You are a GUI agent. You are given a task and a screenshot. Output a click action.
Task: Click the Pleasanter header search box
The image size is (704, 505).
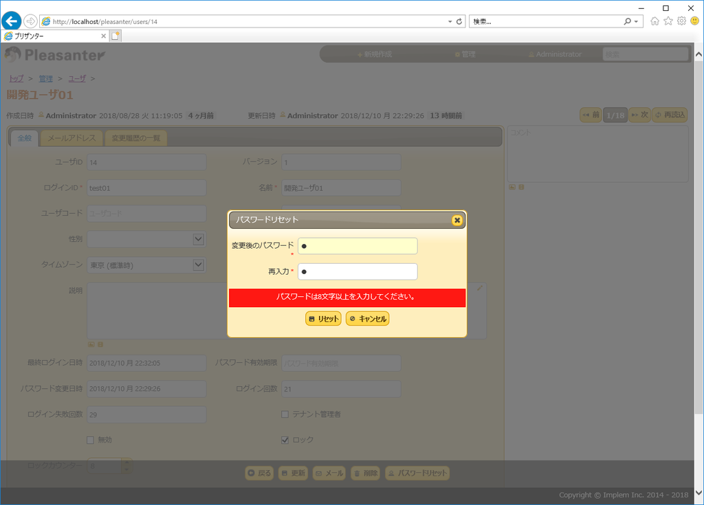(645, 54)
